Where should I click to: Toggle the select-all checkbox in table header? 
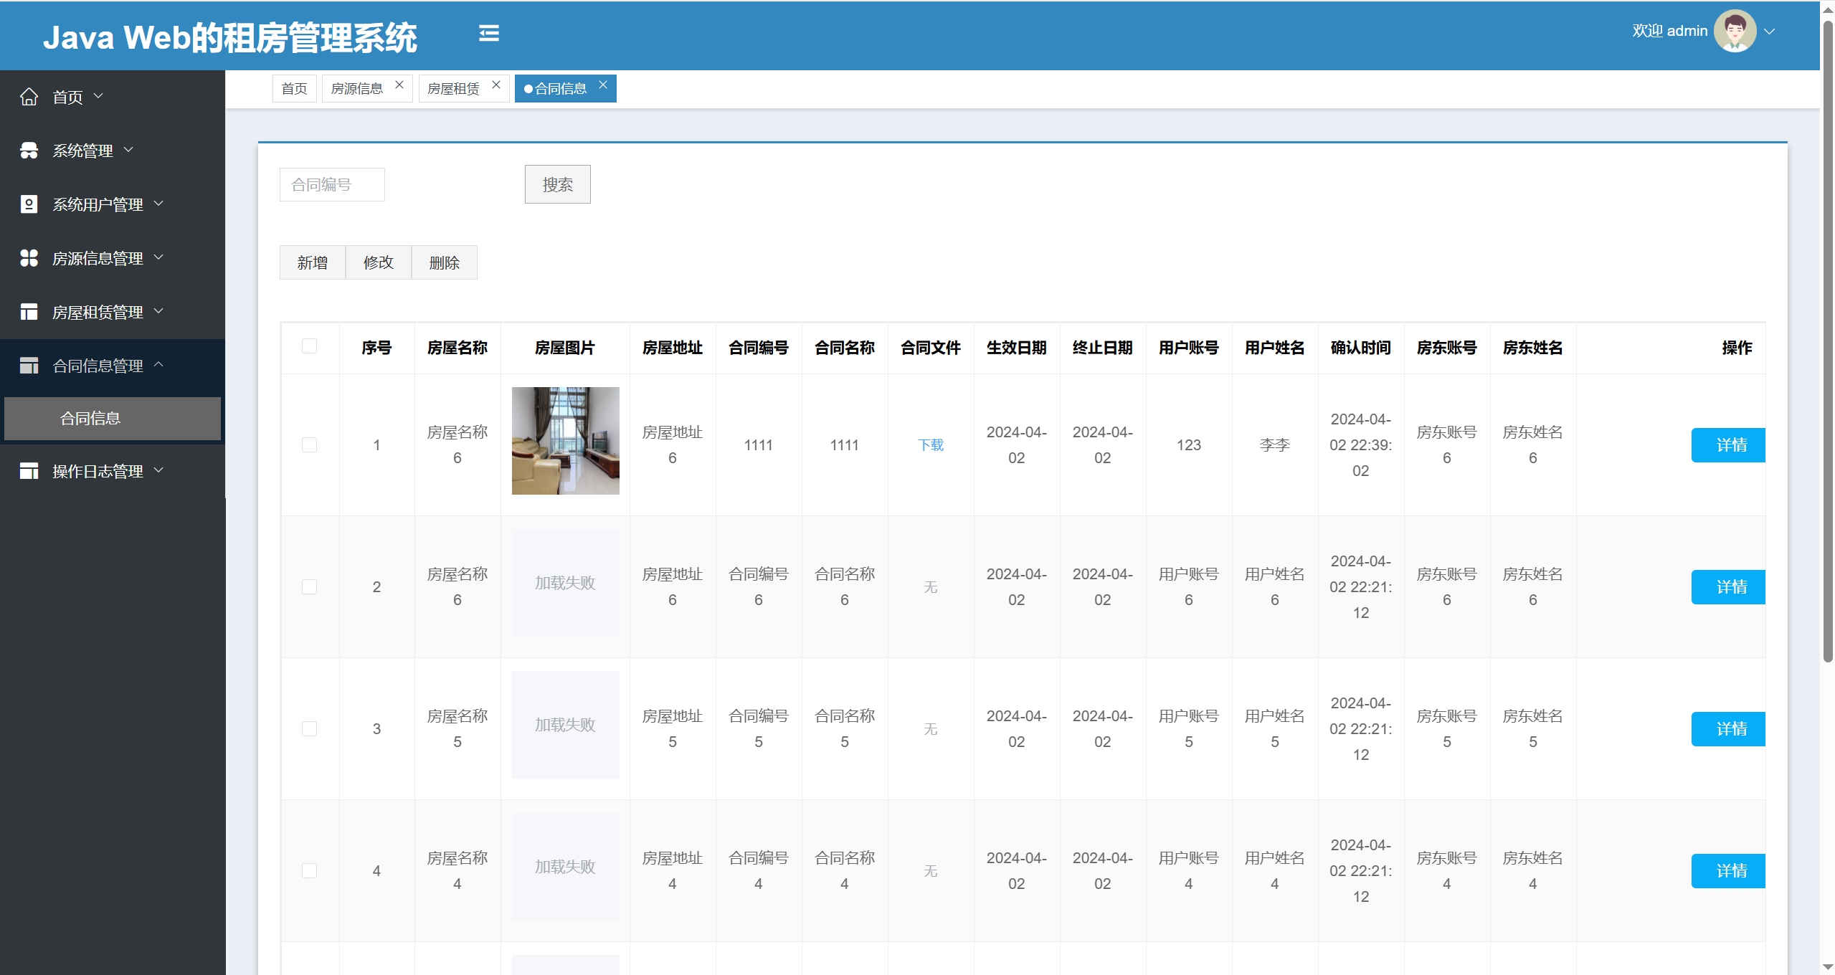[x=309, y=346]
